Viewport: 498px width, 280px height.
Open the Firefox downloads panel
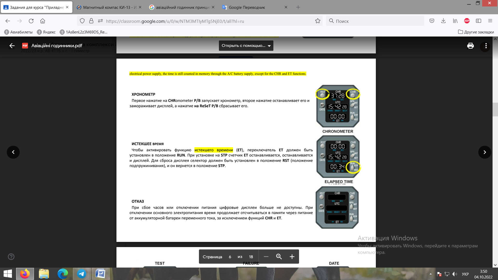pyautogui.click(x=444, y=21)
